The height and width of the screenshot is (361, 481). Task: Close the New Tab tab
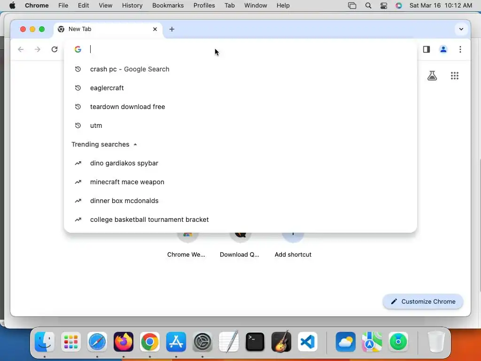[155, 29]
